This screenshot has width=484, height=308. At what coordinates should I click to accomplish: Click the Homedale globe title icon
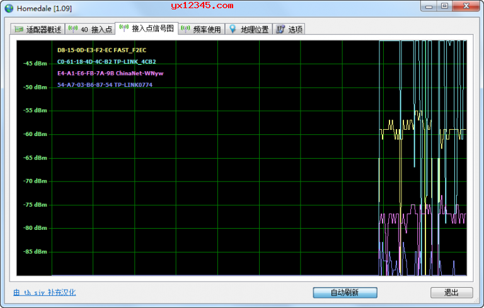[x=9, y=8]
